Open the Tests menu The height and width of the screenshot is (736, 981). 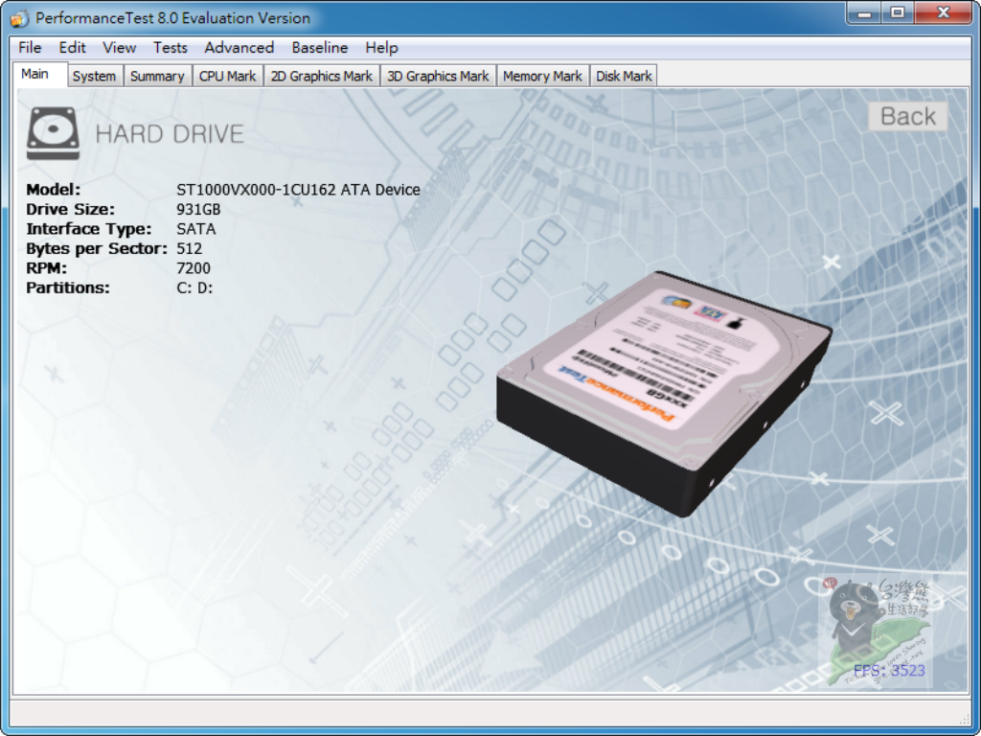(x=171, y=48)
